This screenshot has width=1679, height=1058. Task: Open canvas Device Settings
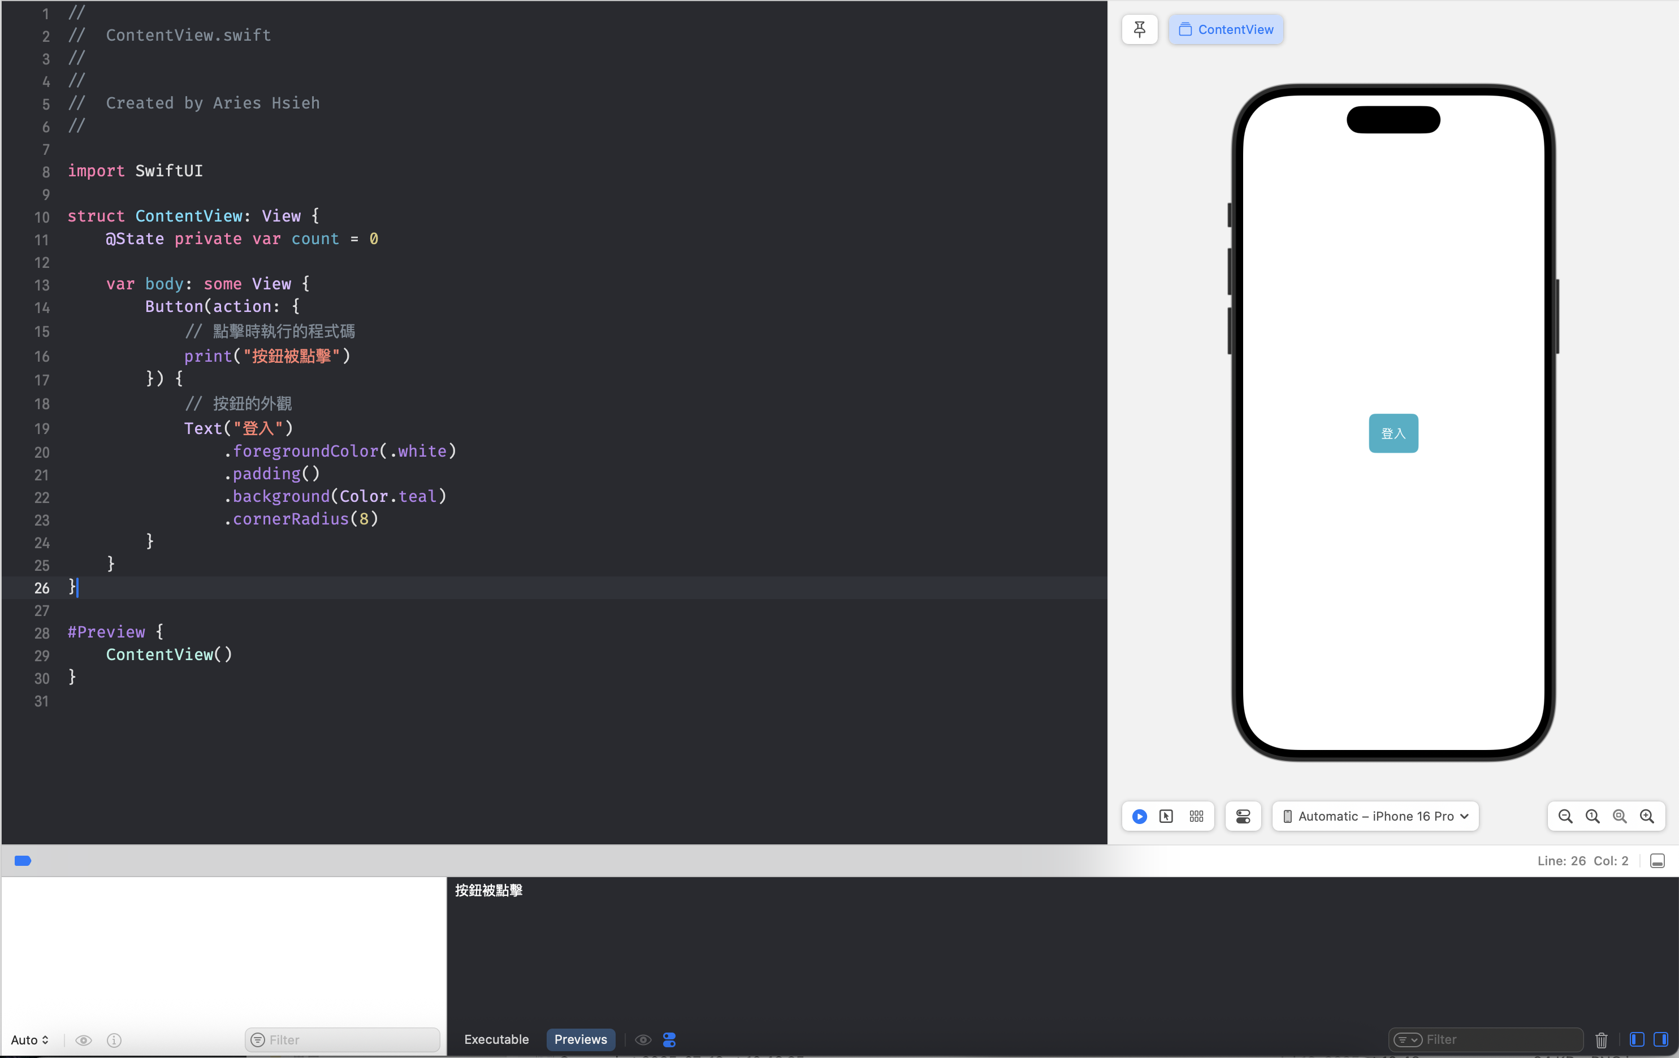[1243, 816]
